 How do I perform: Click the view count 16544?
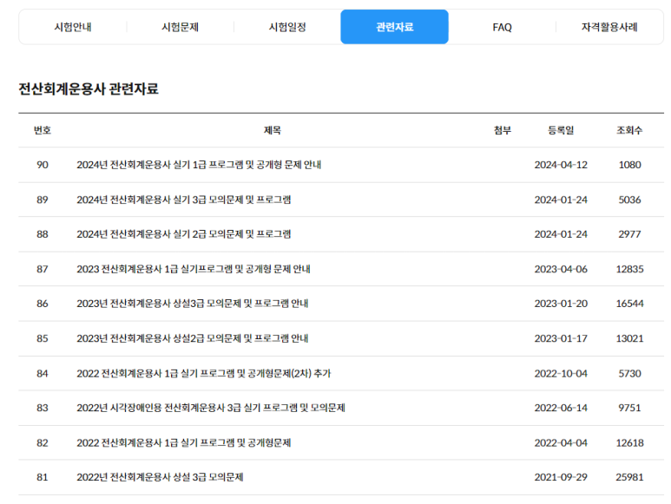629,304
